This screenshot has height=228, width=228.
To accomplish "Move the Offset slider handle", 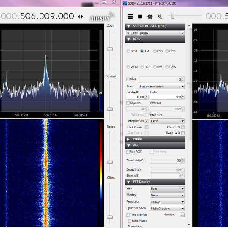I will (110, 217).
